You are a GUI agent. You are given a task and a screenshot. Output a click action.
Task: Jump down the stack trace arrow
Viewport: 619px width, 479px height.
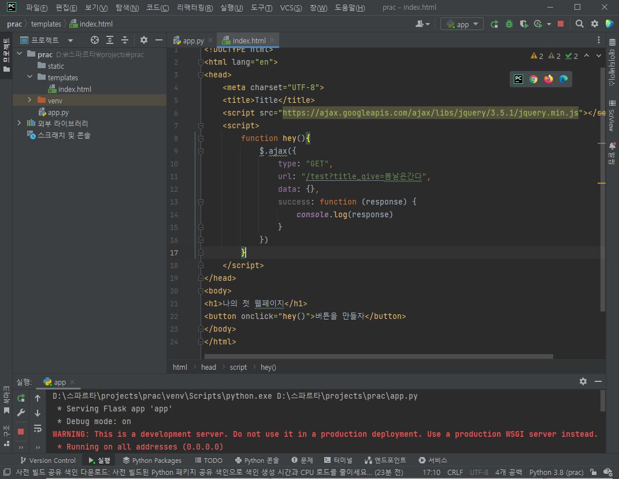(x=38, y=413)
